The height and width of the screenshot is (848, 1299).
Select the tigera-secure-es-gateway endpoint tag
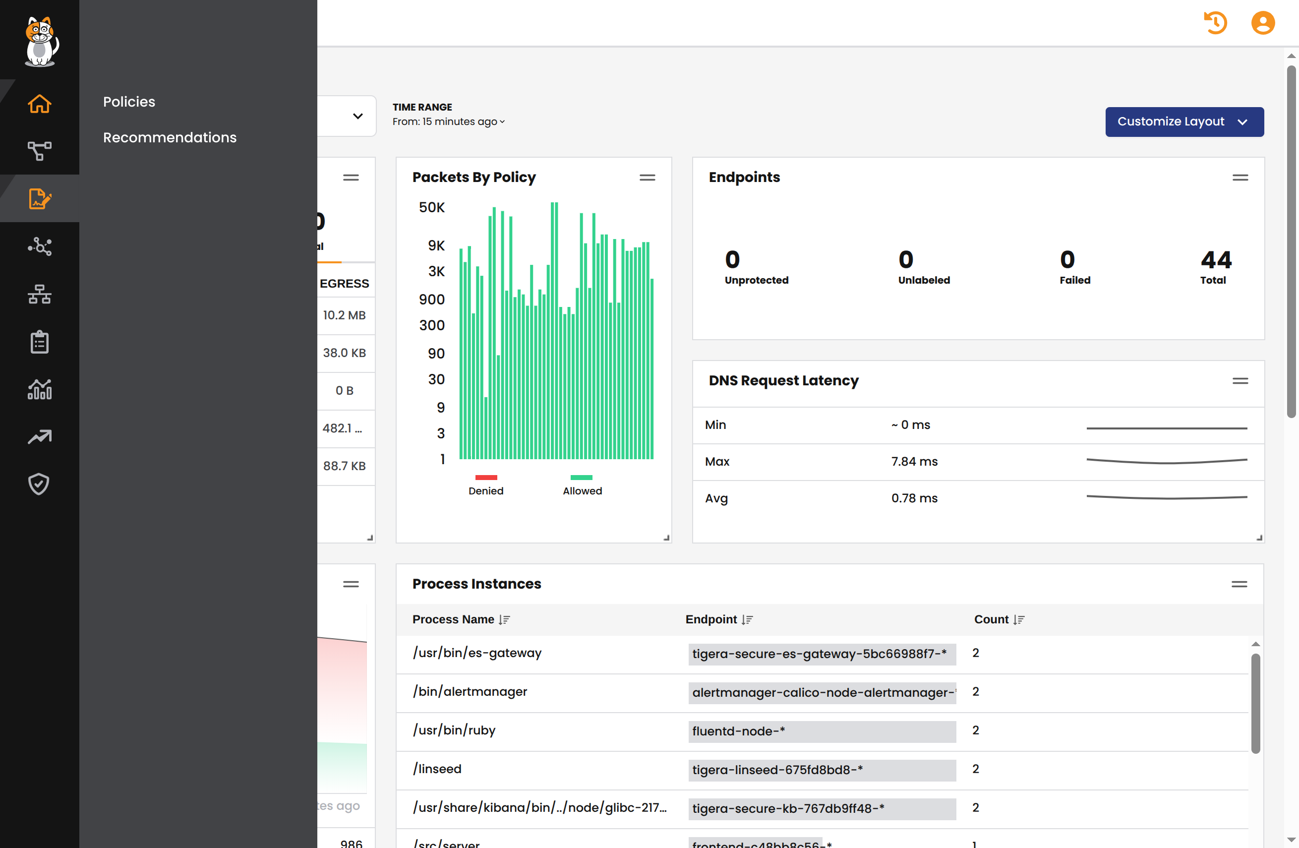pyautogui.click(x=822, y=654)
